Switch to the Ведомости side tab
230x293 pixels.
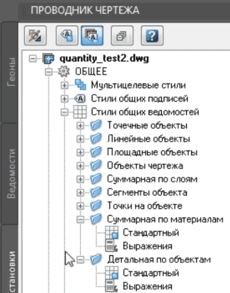(x=10, y=173)
